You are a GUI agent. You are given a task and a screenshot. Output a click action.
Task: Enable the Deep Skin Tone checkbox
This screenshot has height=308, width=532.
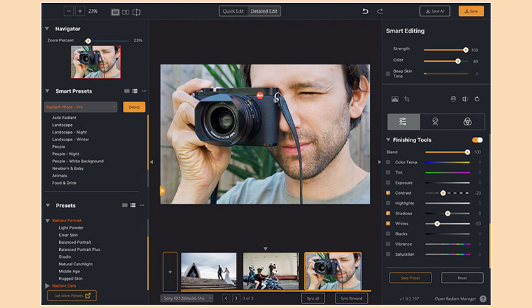(x=388, y=74)
